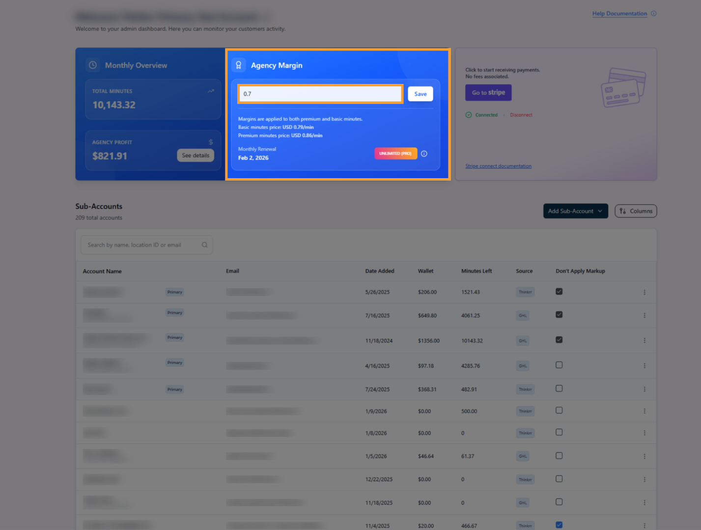Open the Help Documentation link
Screen dimensions: 701x530
tap(619, 14)
